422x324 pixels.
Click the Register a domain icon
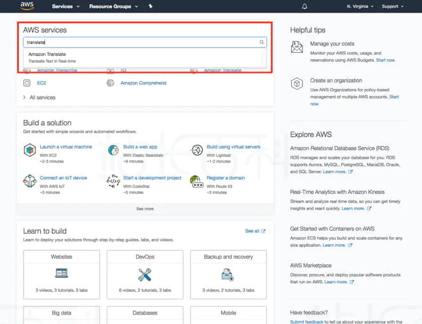click(x=196, y=181)
